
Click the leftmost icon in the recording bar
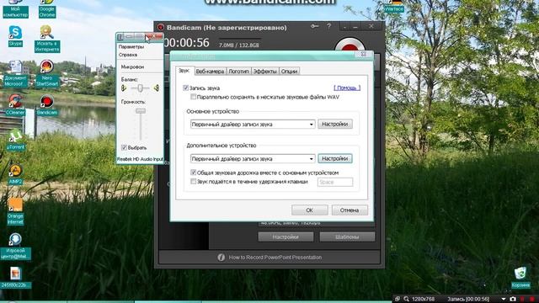tap(398, 300)
